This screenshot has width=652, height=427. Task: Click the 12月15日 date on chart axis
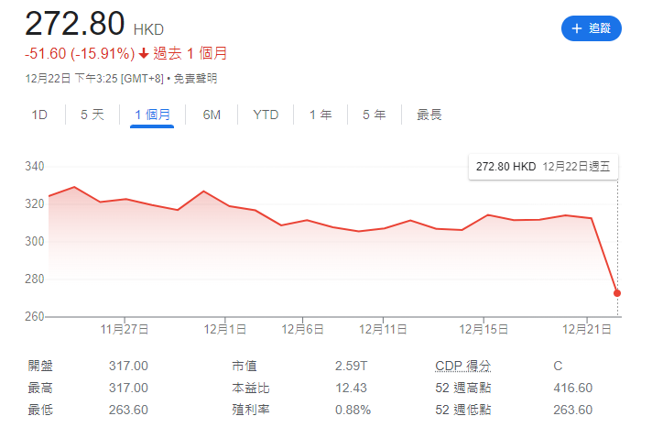484,329
